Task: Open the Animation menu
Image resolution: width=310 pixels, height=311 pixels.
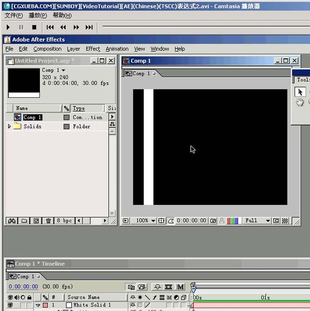Action: click(117, 49)
